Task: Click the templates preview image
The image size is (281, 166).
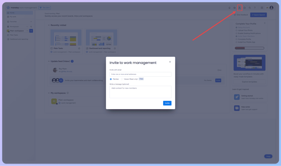Action: (249, 63)
